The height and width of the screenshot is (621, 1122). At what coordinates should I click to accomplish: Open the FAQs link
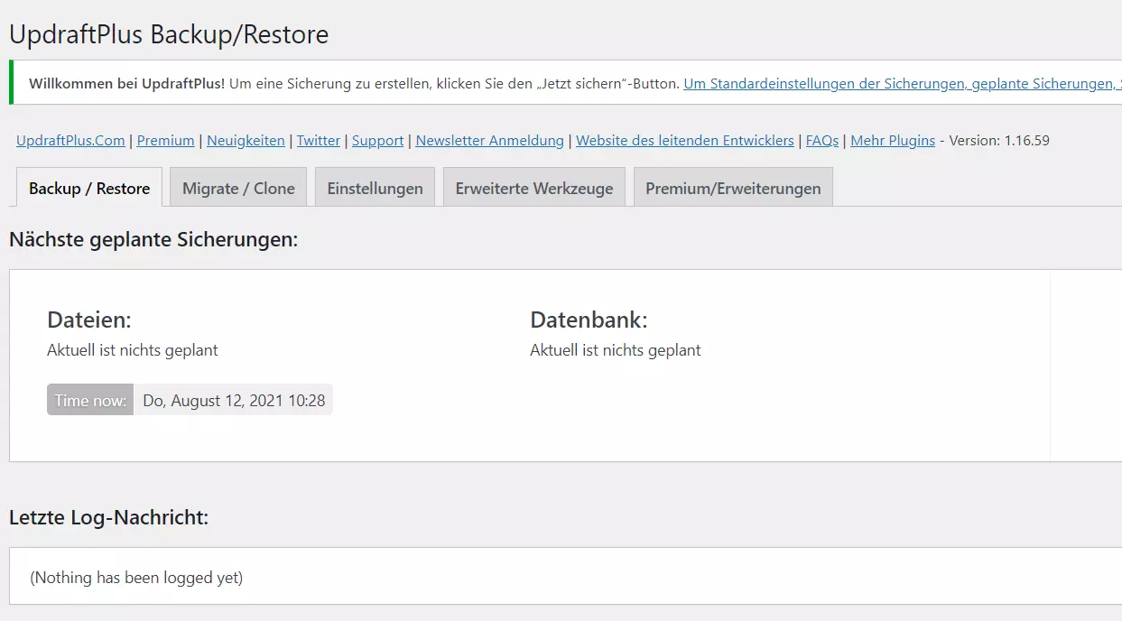pyautogui.click(x=822, y=141)
